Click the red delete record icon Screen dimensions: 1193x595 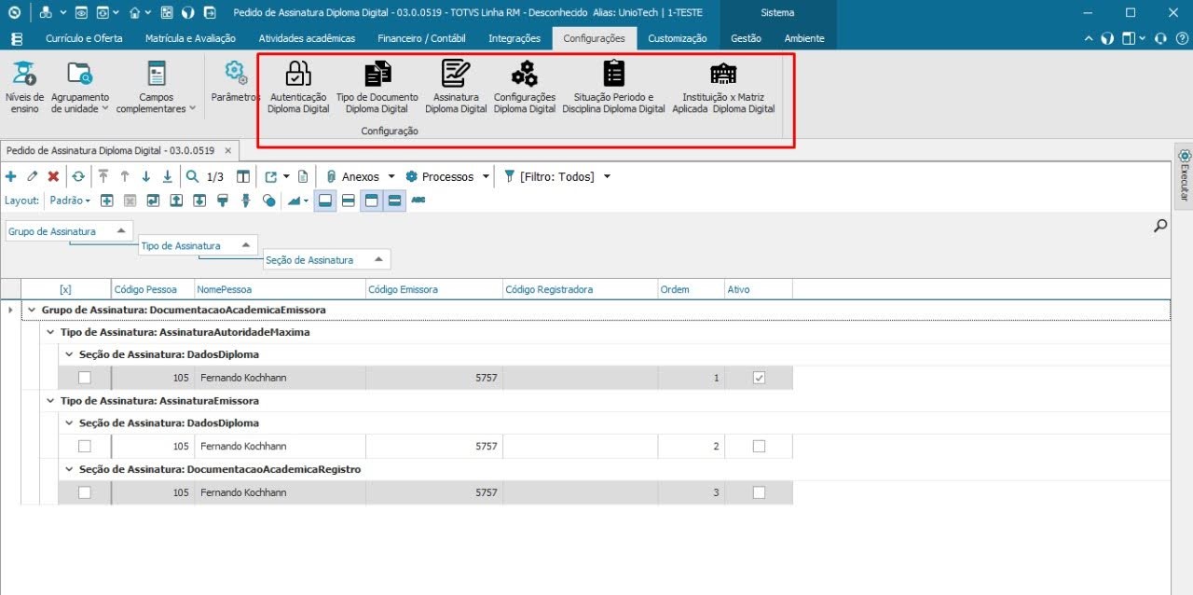point(53,176)
